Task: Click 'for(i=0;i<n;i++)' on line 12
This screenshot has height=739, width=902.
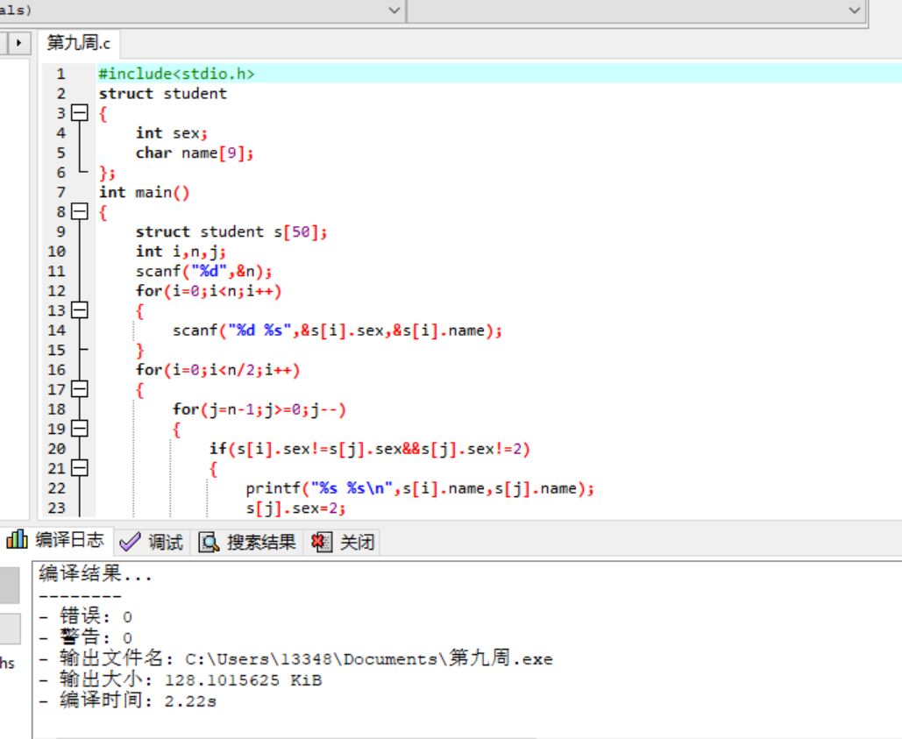Action: [209, 291]
